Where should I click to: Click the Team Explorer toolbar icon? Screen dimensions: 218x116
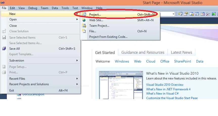[191, 14]
